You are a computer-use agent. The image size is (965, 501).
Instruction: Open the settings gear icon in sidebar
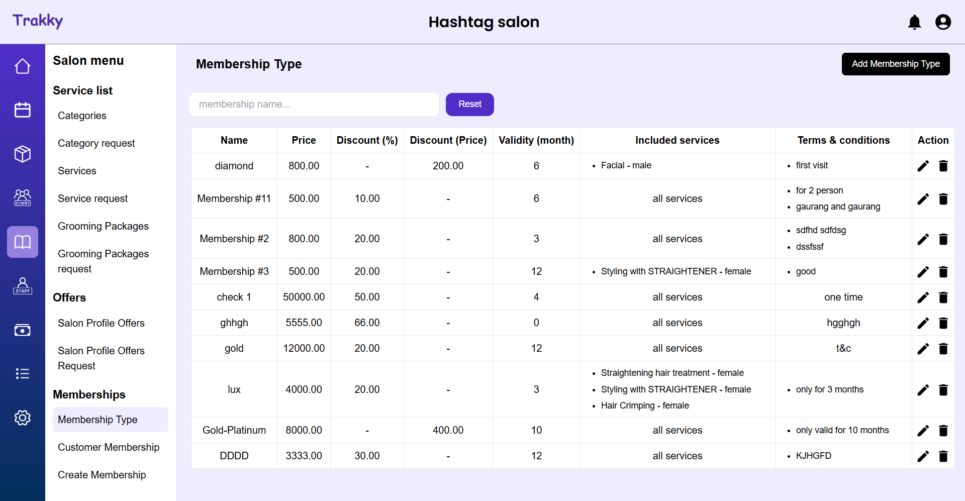pos(23,418)
